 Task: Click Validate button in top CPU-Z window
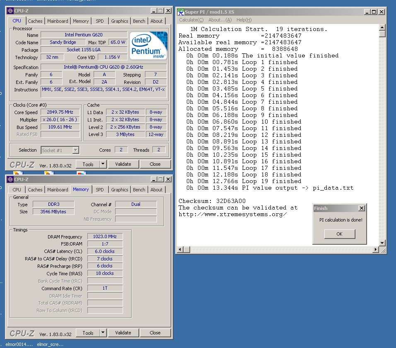click(x=123, y=164)
